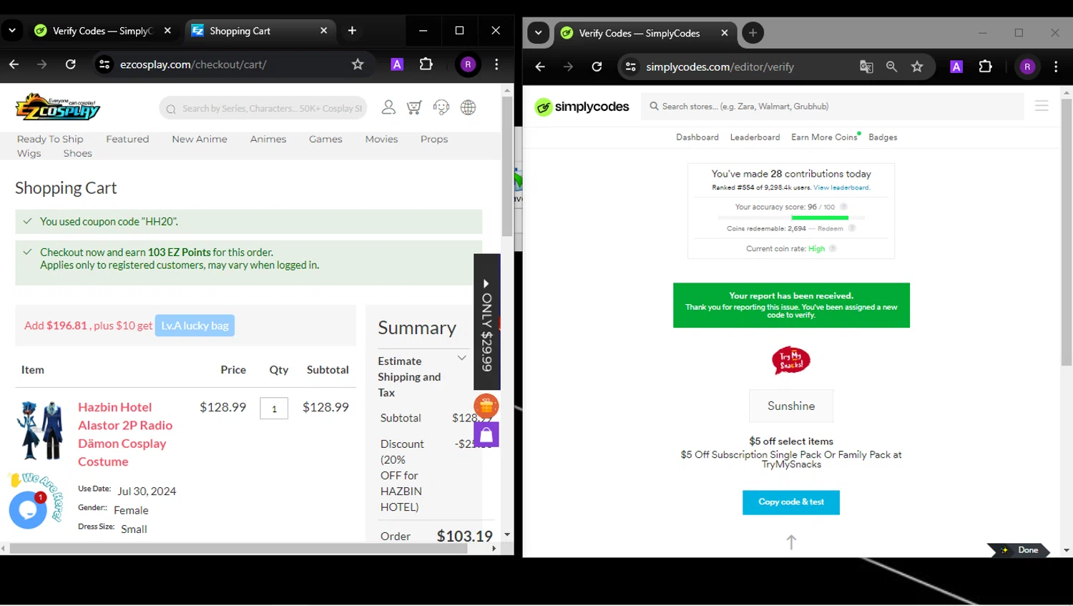Viewport: 1073px width, 606px height.
Task: Click the Redeem coins link
Action: pos(831,228)
